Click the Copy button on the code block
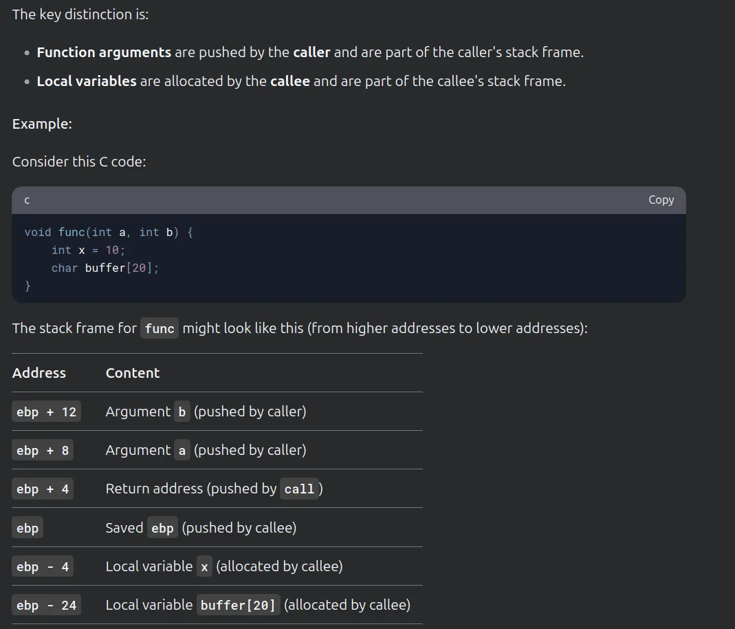Viewport: 735px width, 629px height. [x=661, y=200]
